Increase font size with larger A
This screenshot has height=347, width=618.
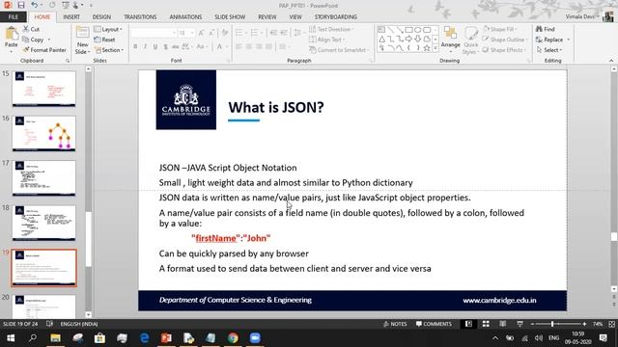click(202, 33)
